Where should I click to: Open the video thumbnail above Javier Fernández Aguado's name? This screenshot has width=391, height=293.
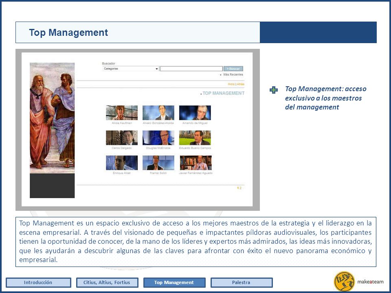coord(196,163)
